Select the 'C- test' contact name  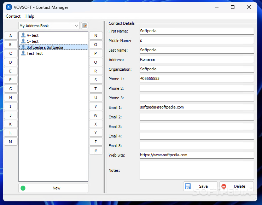pyautogui.click(x=33, y=41)
